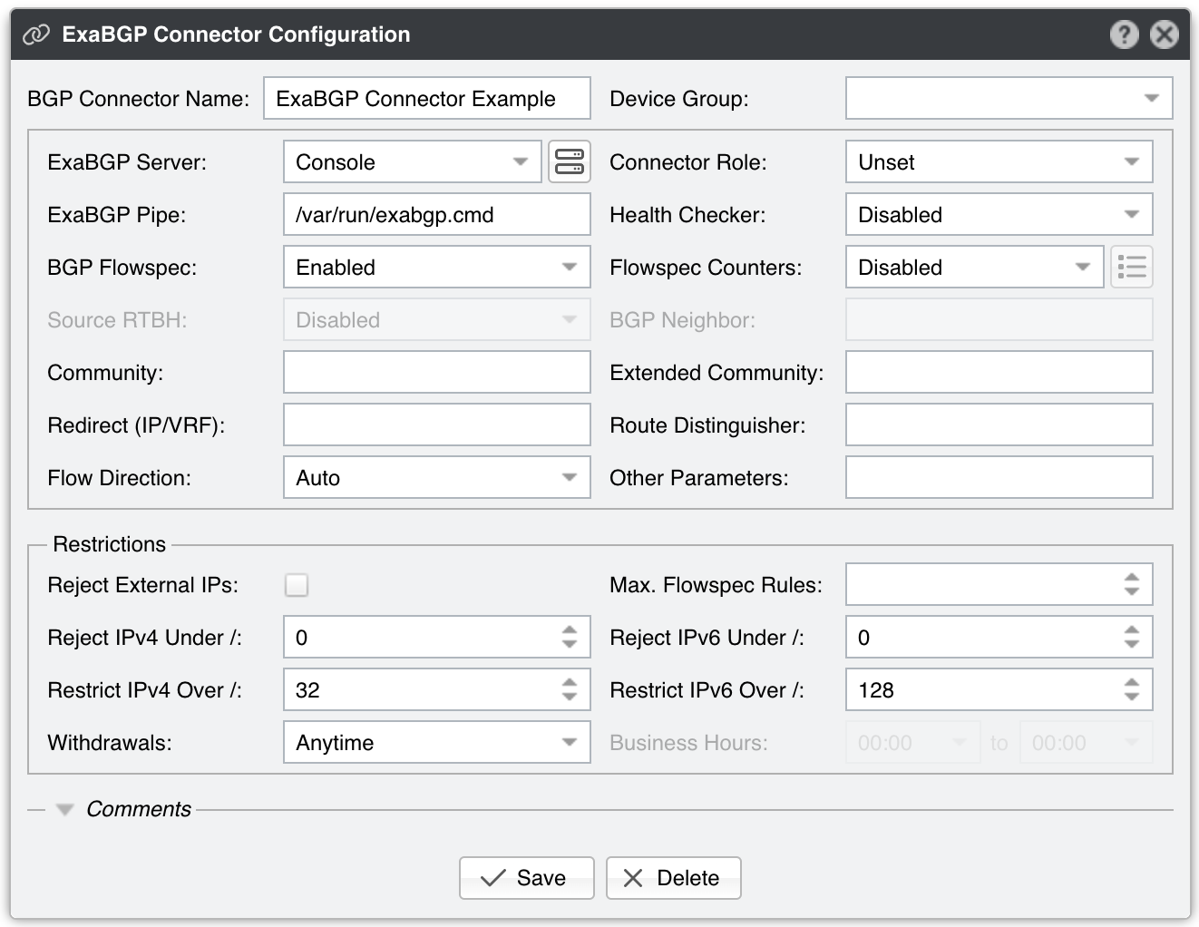The height and width of the screenshot is (927, 1199).
Task: Increase Restrict IPv6 Over value
Action: click(1132, 682)
